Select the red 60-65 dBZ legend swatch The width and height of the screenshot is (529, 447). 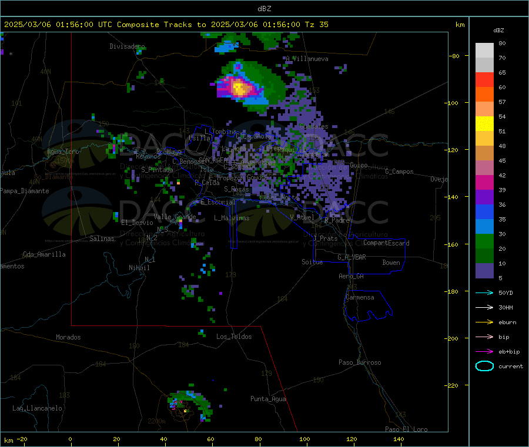484,79
